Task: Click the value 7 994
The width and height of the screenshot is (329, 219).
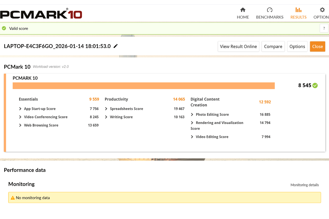Action: pyautogui.click(x=266, y=137)
